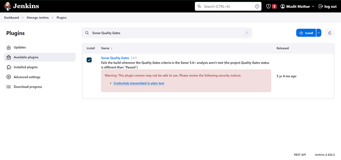The width and height of the screenshot is (341, 160).
Task: Click the Jenkins butler logo icon
Action: coord(7,6)
